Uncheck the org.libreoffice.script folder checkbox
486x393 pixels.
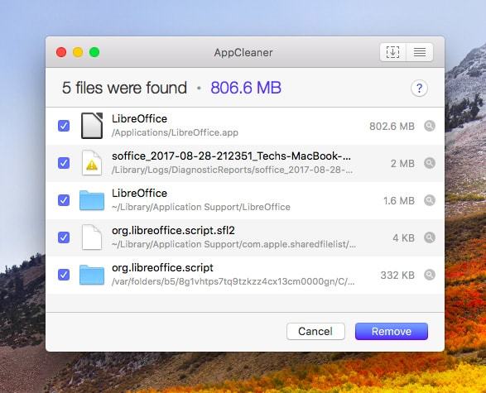coord(64,275)
